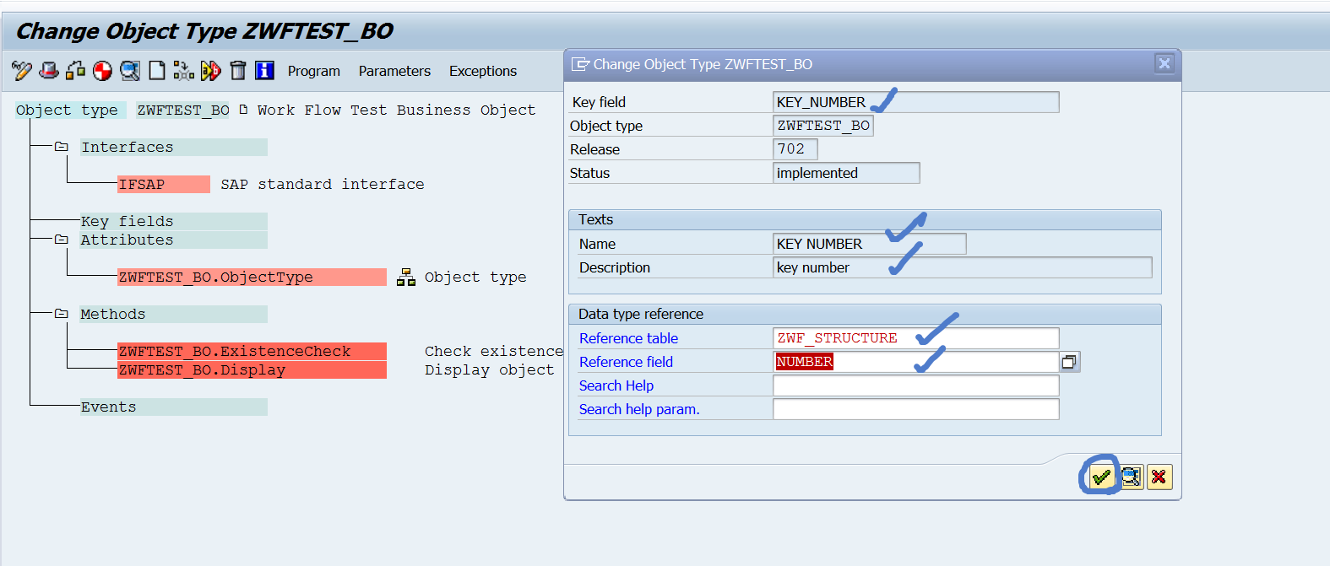The height and width of the screenshot is (566, 1330).
Task: Open the Exceptions toolbar button
Action: 483,72
